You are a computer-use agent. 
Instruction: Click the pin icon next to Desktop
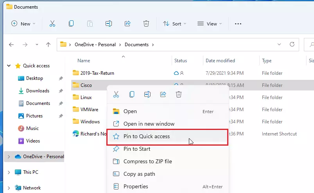tap(61, 78)
